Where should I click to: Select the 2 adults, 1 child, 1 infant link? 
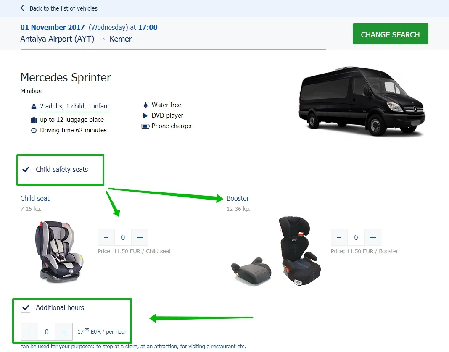pos(74,106)
